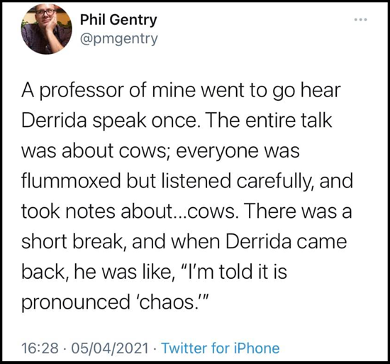Click the word 'carefully' in the tweet

click(274, 182)
